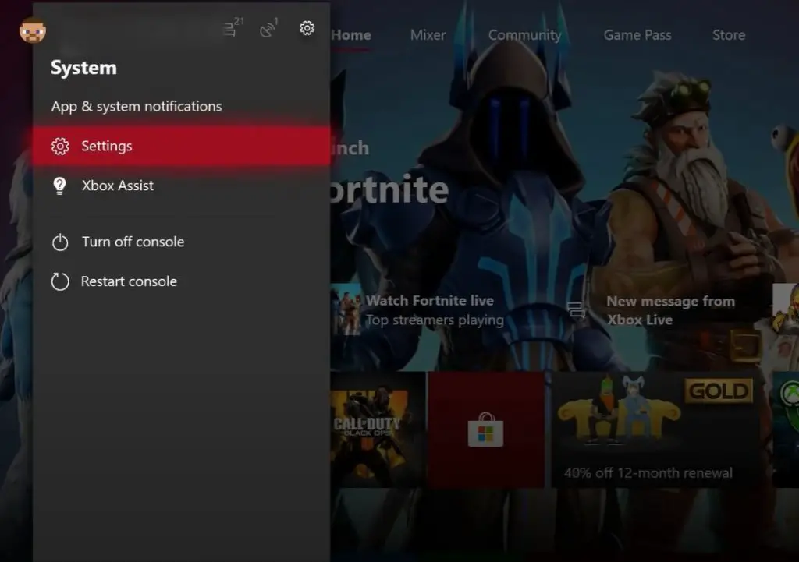Switch to the Community tab
The image size is (799, 562).
(x=525, y=35)
